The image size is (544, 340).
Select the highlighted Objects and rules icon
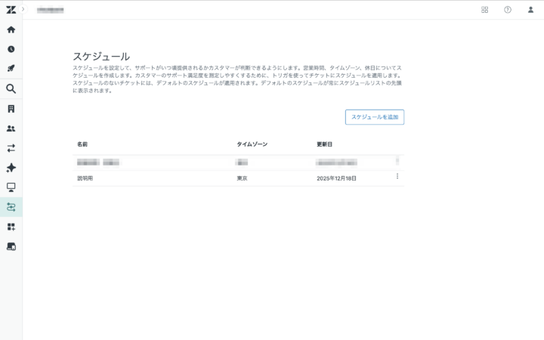tap(11, 207)
